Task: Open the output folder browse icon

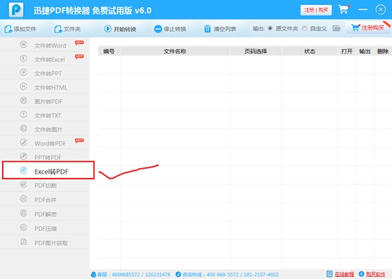Action: (337, 28)
